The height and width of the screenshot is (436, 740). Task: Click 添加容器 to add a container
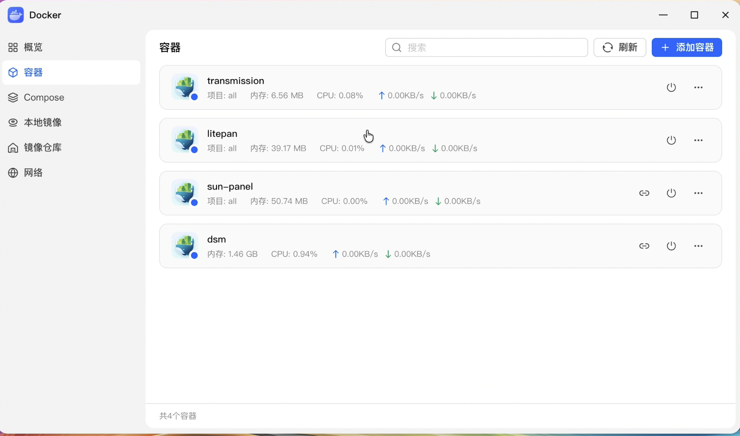pyautogui.click(x=687, y=47)
